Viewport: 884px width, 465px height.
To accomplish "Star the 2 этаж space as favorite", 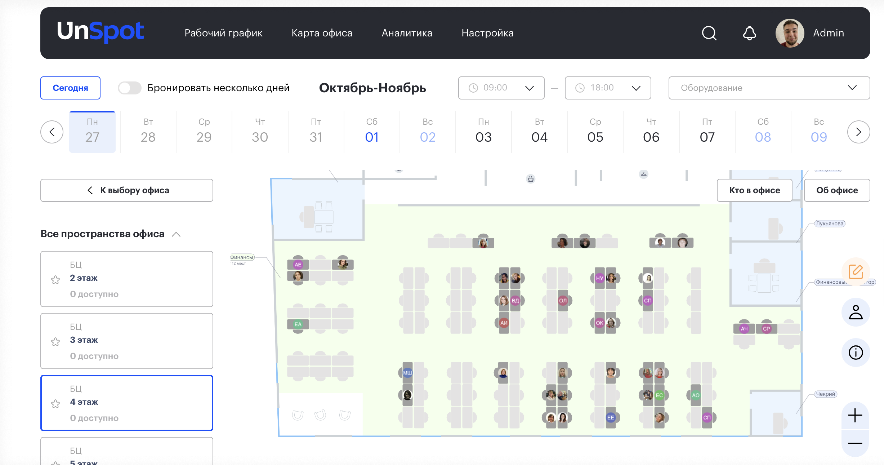I will pyautogui.click(x=55, y=280).
